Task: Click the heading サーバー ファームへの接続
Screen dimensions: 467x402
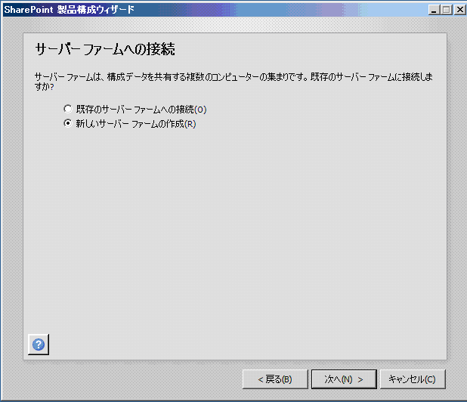Action: pyautogui.click(x=105, y=49)
